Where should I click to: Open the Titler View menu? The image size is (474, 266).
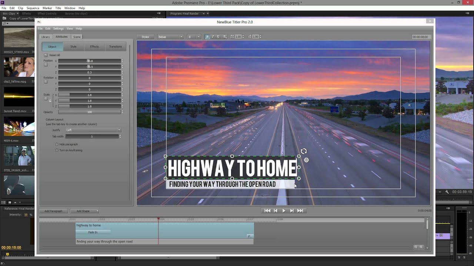click(x=70, y=28)
